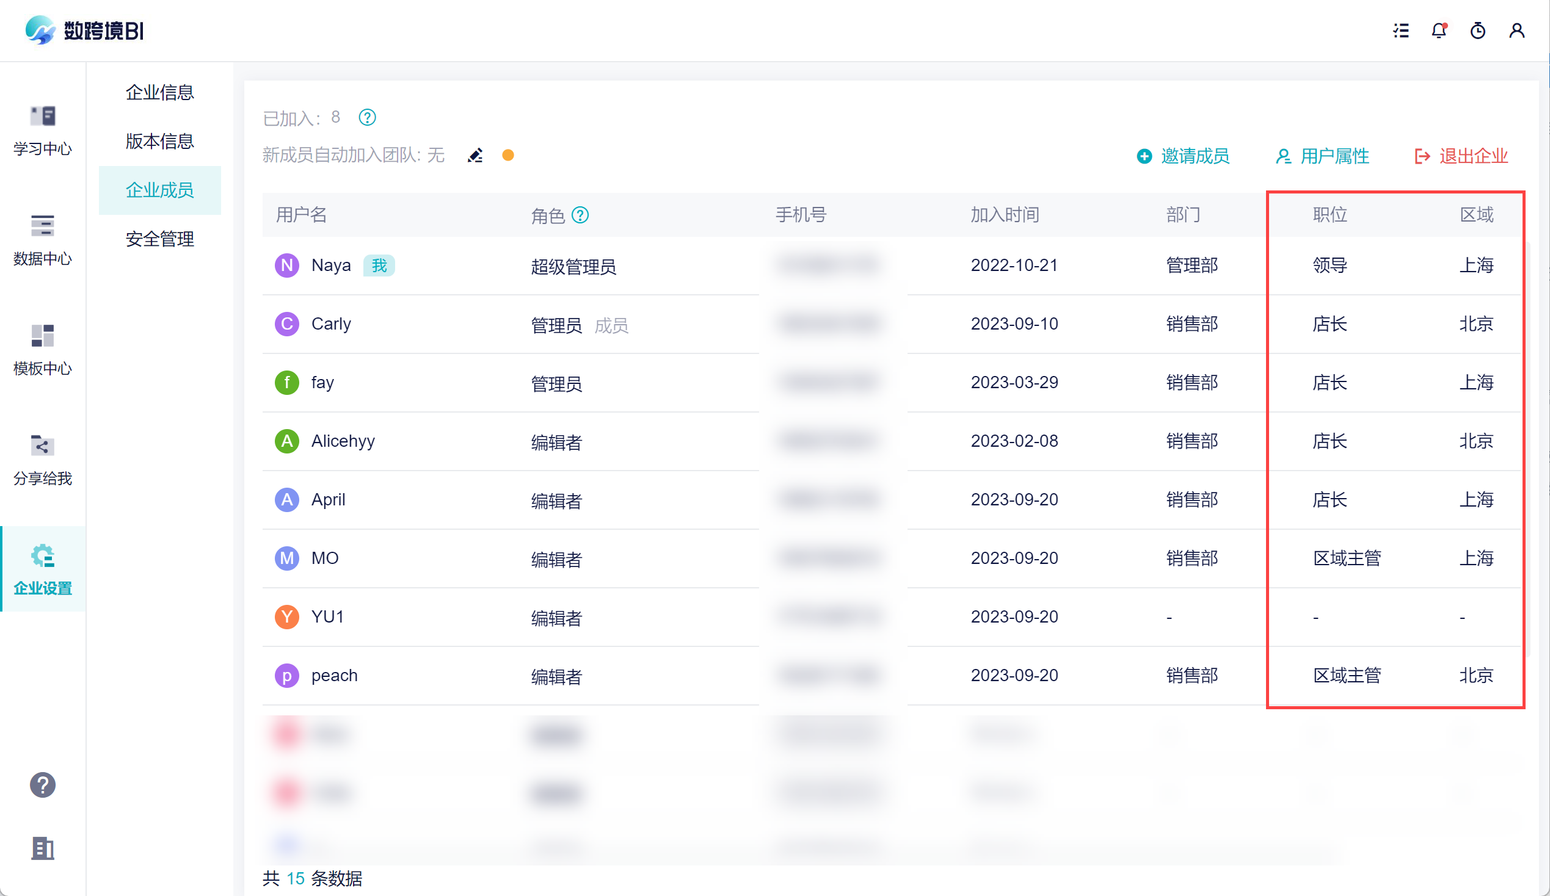Click the username peach
This screenshot has height=896, width=1550.
[335, 676]
